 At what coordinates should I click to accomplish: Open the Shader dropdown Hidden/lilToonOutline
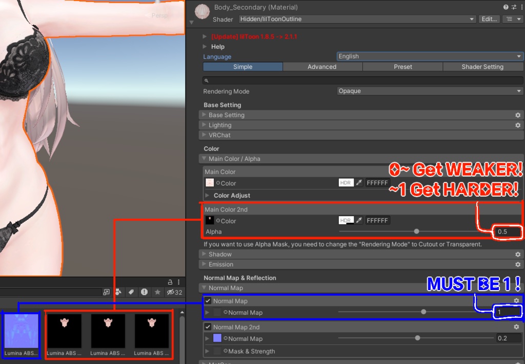[x=357, y=19]
